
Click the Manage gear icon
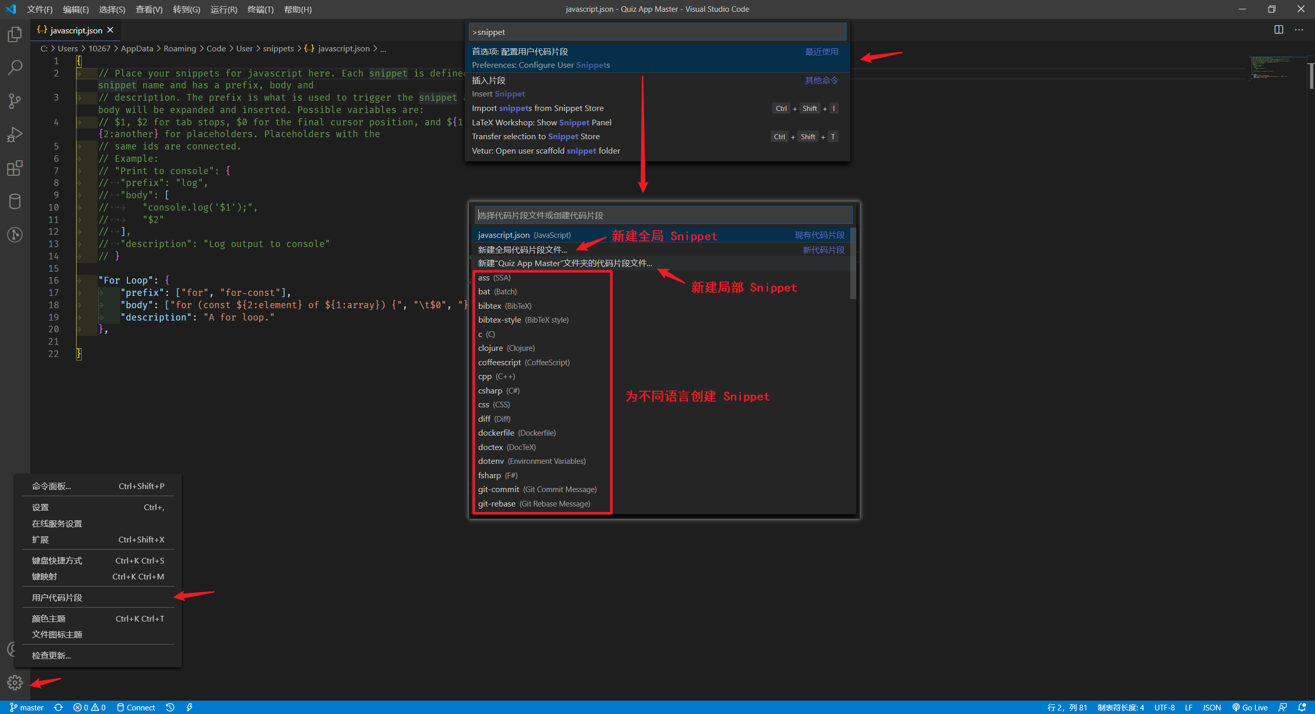tap(15, 683)
